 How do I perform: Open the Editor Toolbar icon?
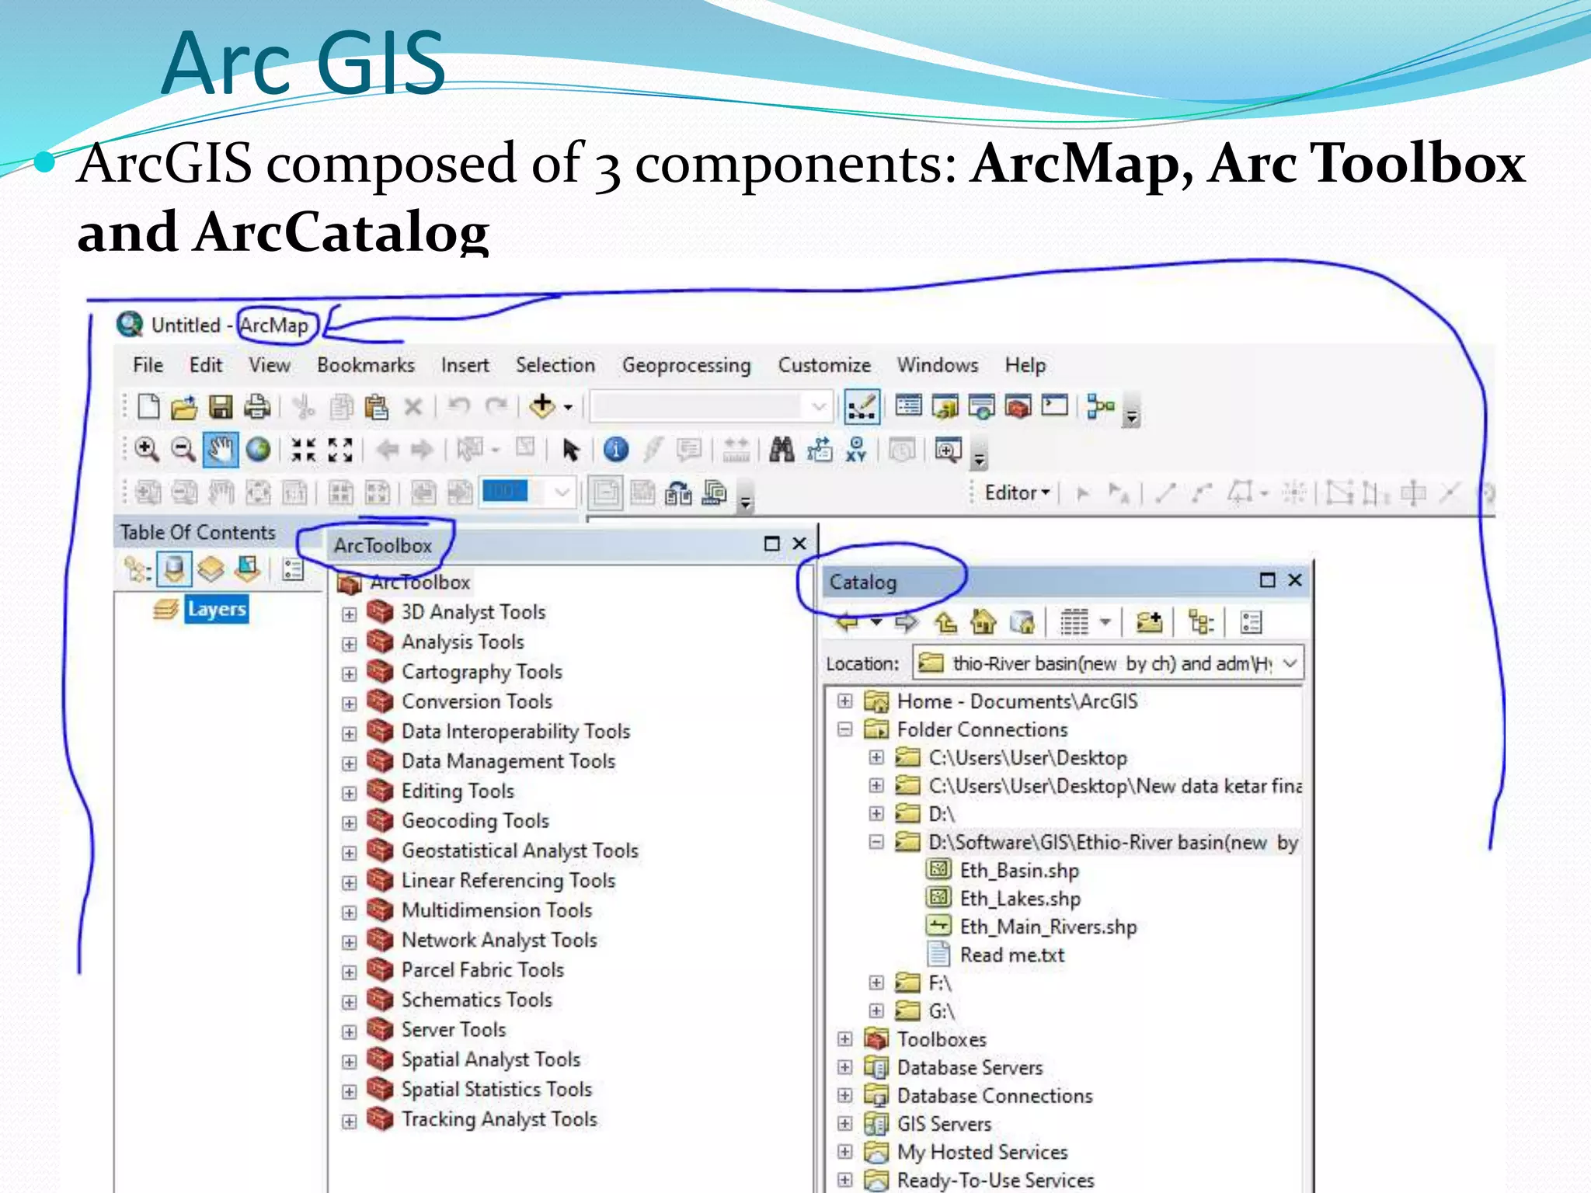[862, 406]
